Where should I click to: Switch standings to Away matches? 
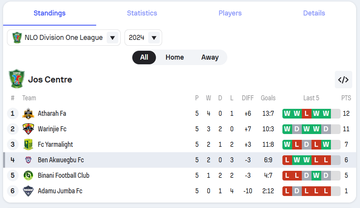click(210, 57)
